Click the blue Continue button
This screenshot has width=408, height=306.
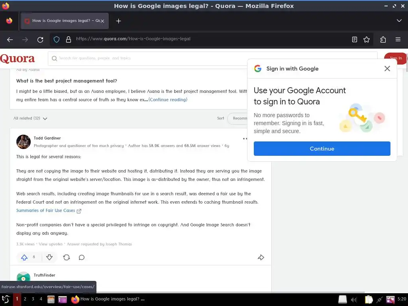point(322,149)
